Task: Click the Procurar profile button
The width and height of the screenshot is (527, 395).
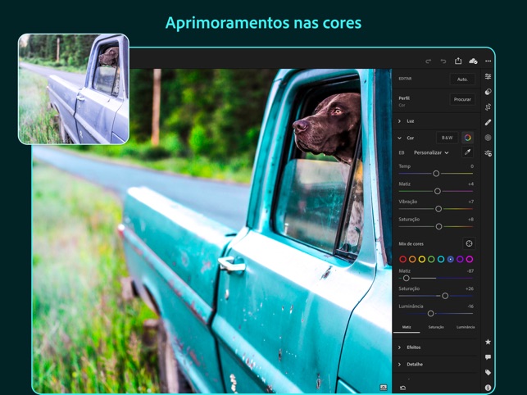Action: (x=462, y=99)
